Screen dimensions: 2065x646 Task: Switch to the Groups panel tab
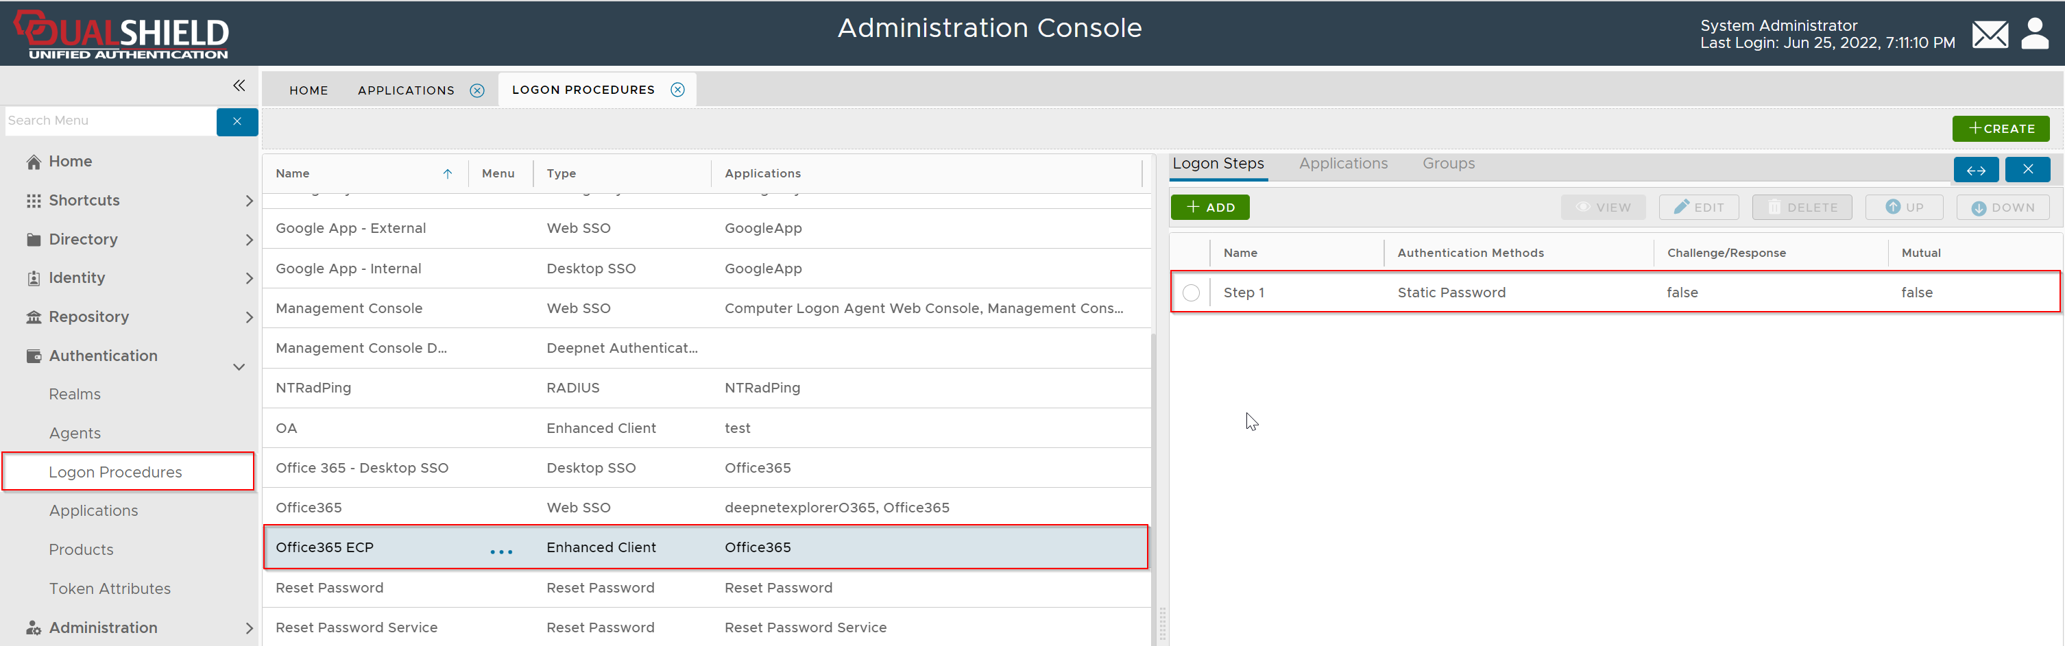tap(1448, 164)
